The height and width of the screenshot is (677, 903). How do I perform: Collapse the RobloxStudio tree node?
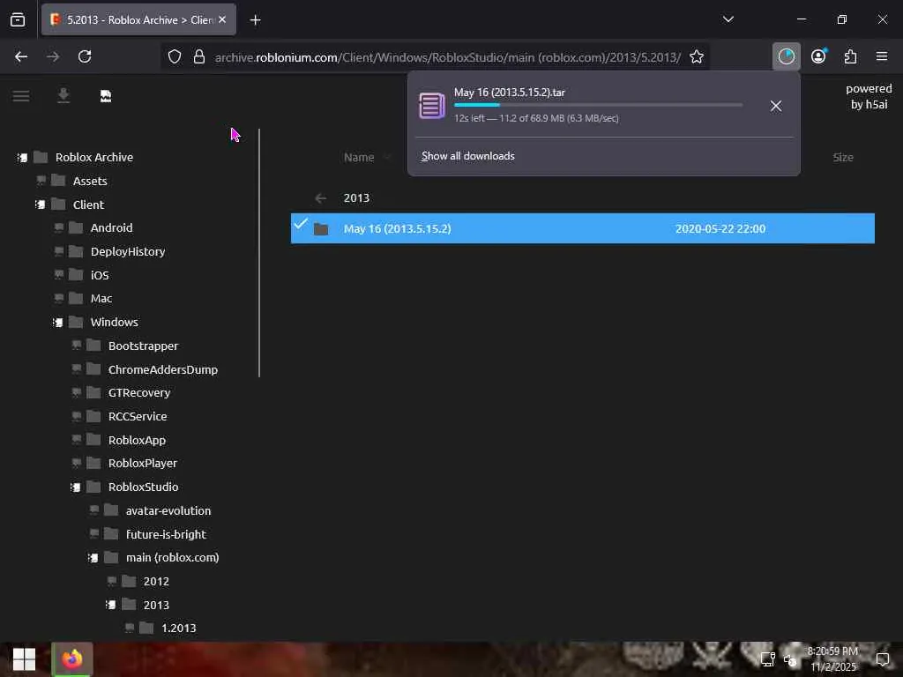click(x=76, y=487)
